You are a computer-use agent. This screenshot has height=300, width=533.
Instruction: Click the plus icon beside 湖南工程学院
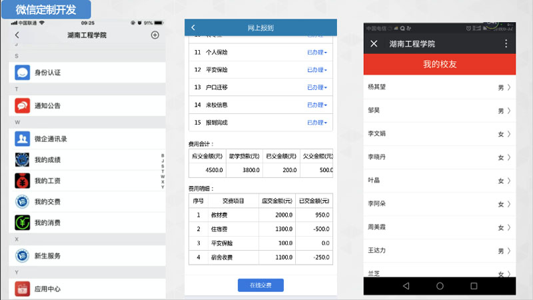155,35
